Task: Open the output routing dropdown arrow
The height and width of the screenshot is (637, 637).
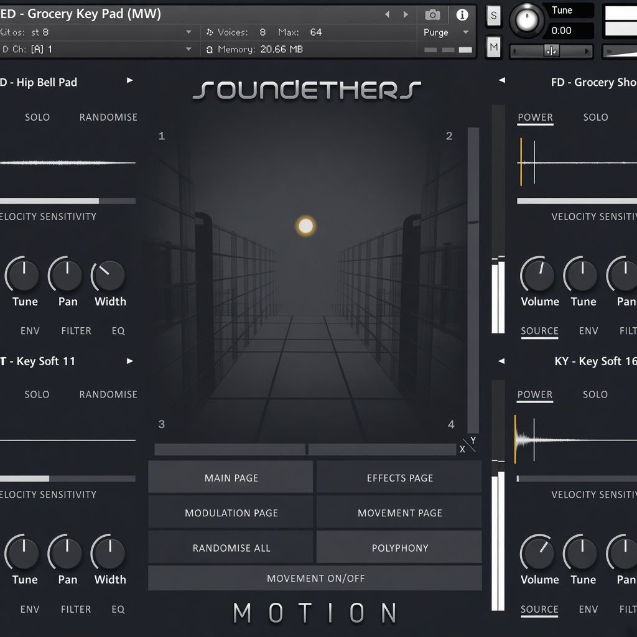Action: 188,32
